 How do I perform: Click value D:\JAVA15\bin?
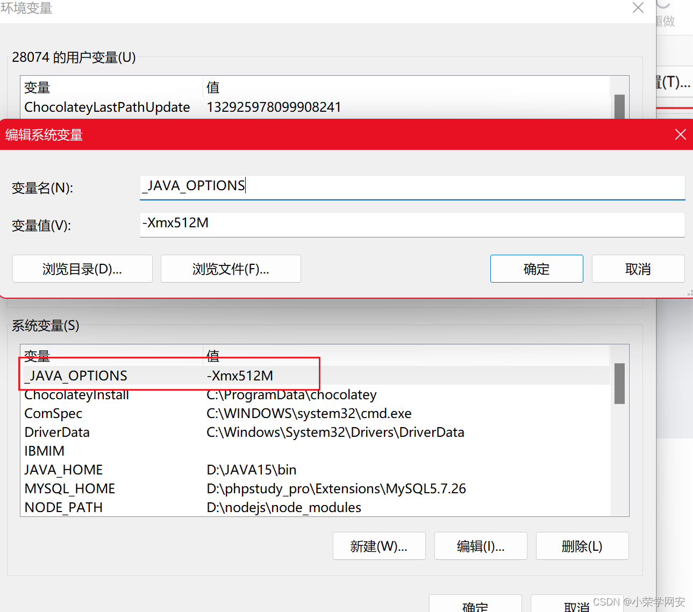(x=252, y=470)
